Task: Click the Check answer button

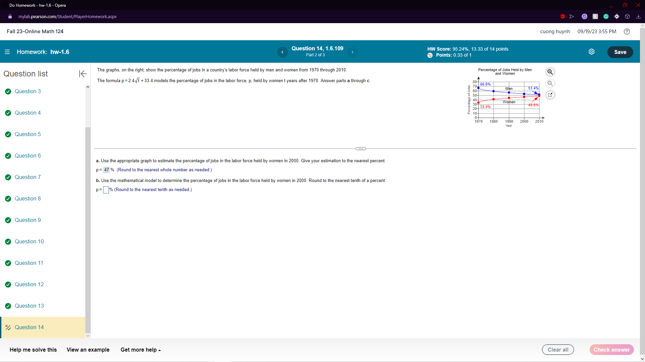Action: point(611,350)
